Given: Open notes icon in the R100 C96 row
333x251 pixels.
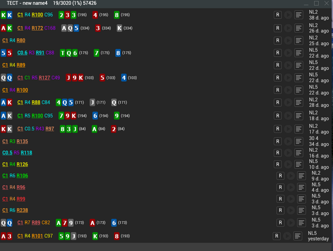Looking at the screenshot, I should [299, 15].
